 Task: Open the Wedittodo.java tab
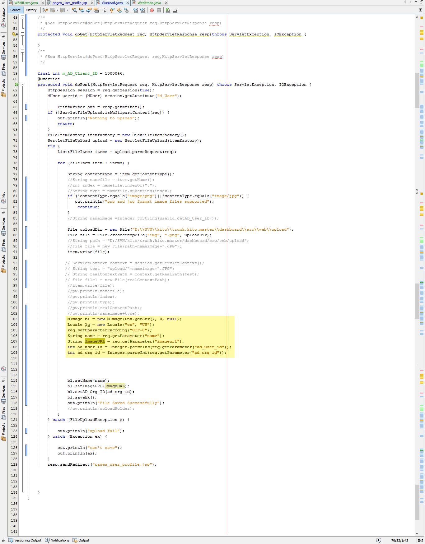pos(149,3)
